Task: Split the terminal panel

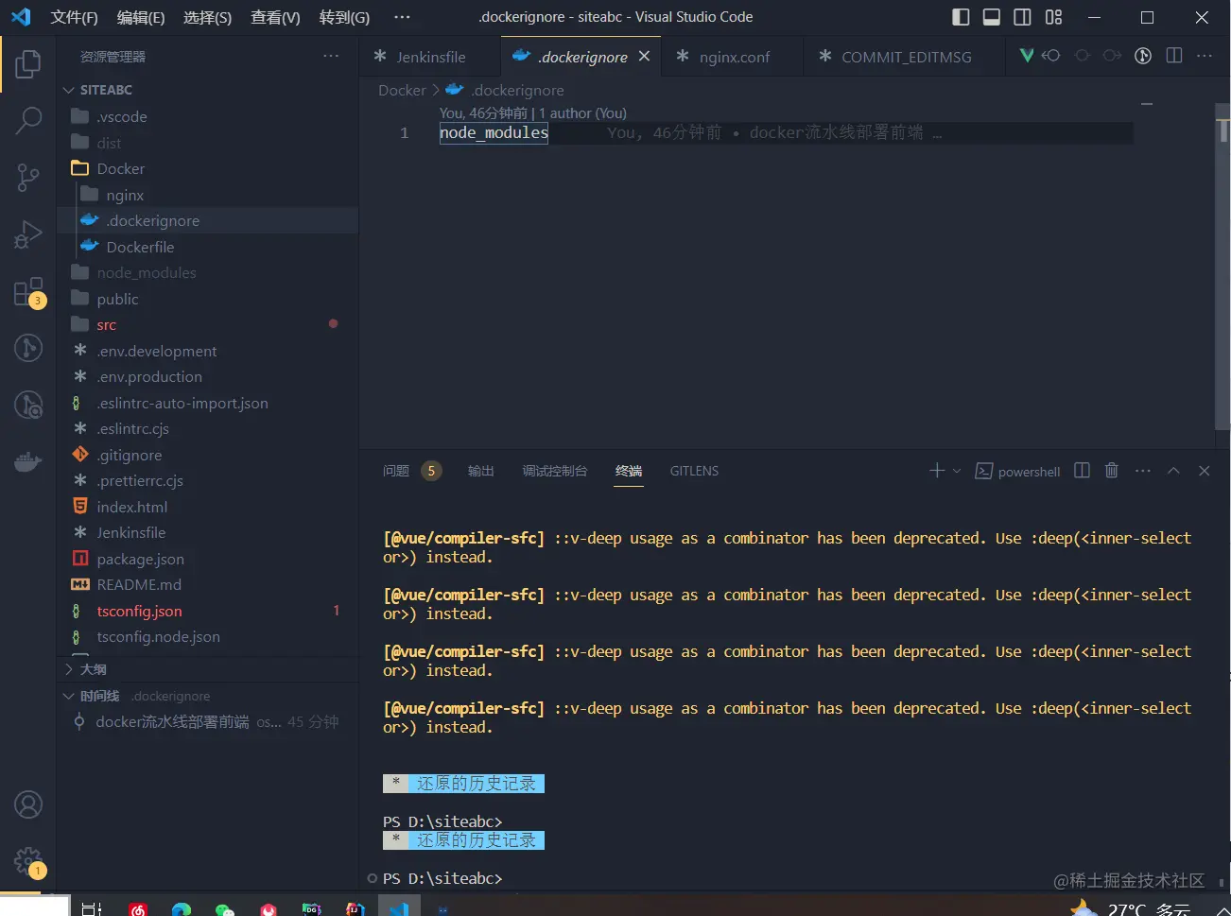Action: pyautogui.click(x=1083, y=471)
